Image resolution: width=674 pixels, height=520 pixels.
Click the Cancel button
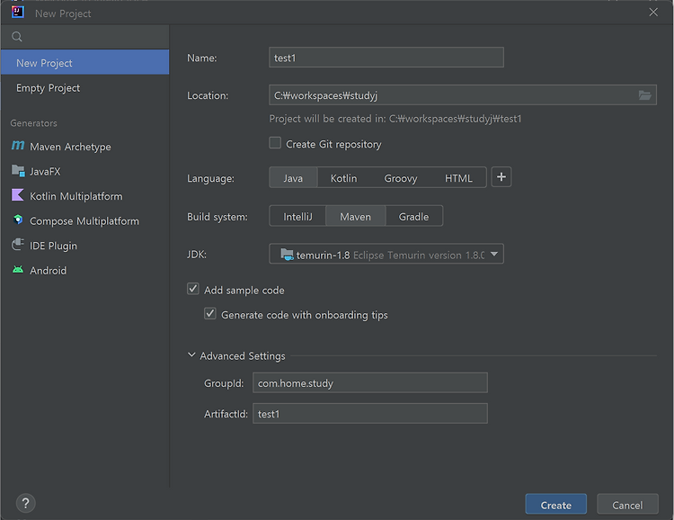pyautogui.click(x=627, y=505)
